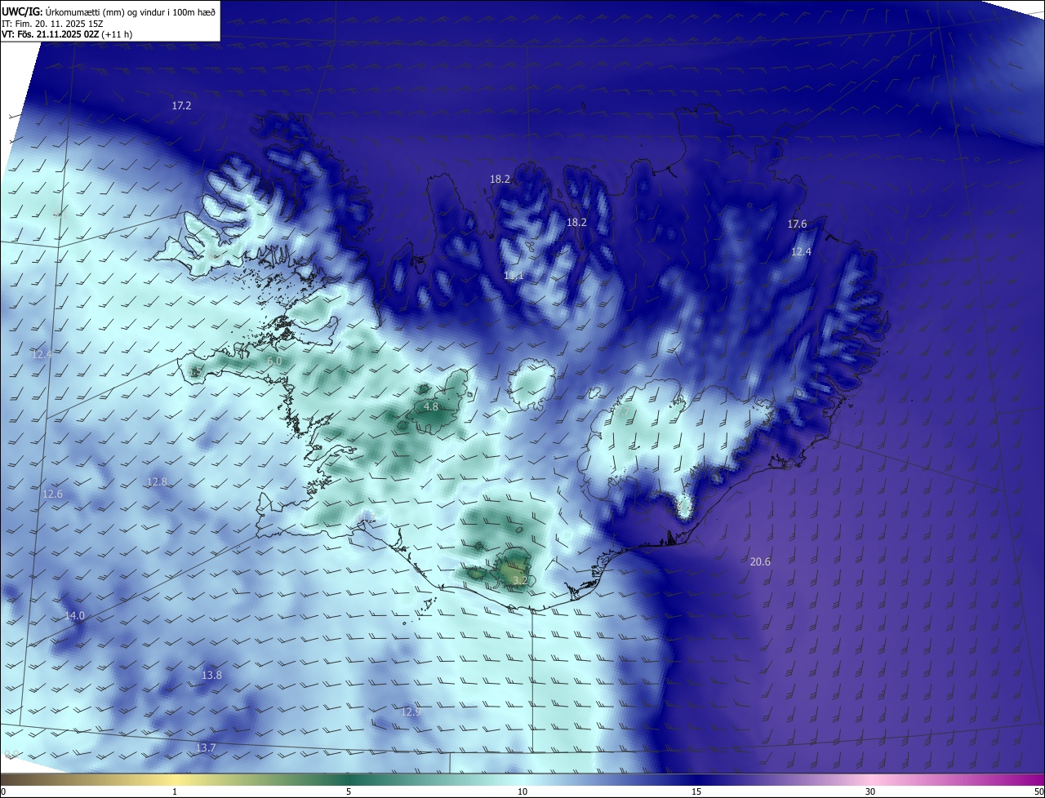The width and height of the screenshot is (1045, 798).
Task: Click the 13.7 value label on the map
Action: tap(206, 747)
